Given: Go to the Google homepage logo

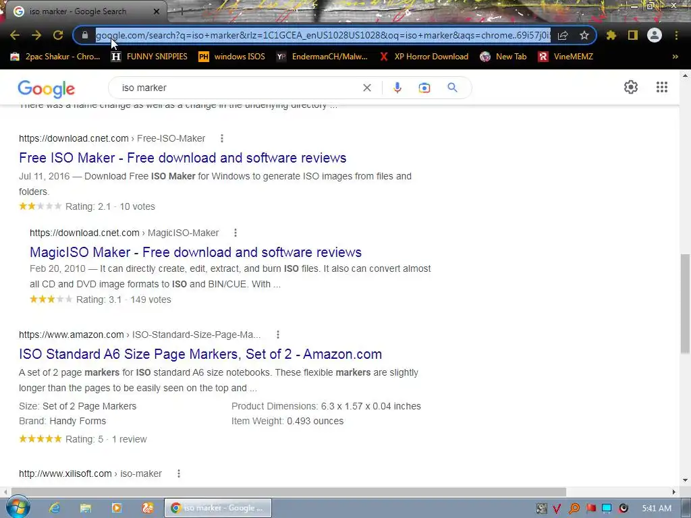Looking at the screenshot, I should pyautogui.click(x=47, y=89).
